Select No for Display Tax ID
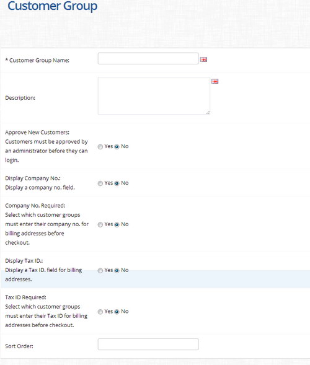The height and width of the screenshot is (365, 310). tap(117, 270)
